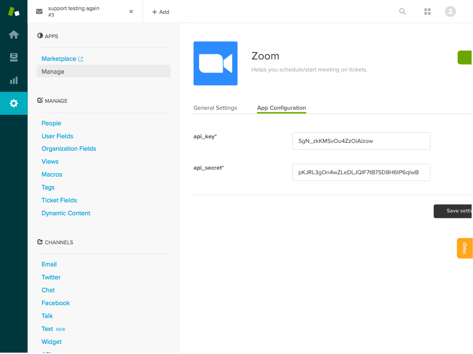The image size is (473, 354).
Task: Click into the api_key input field
Action: tap(361, 141)
